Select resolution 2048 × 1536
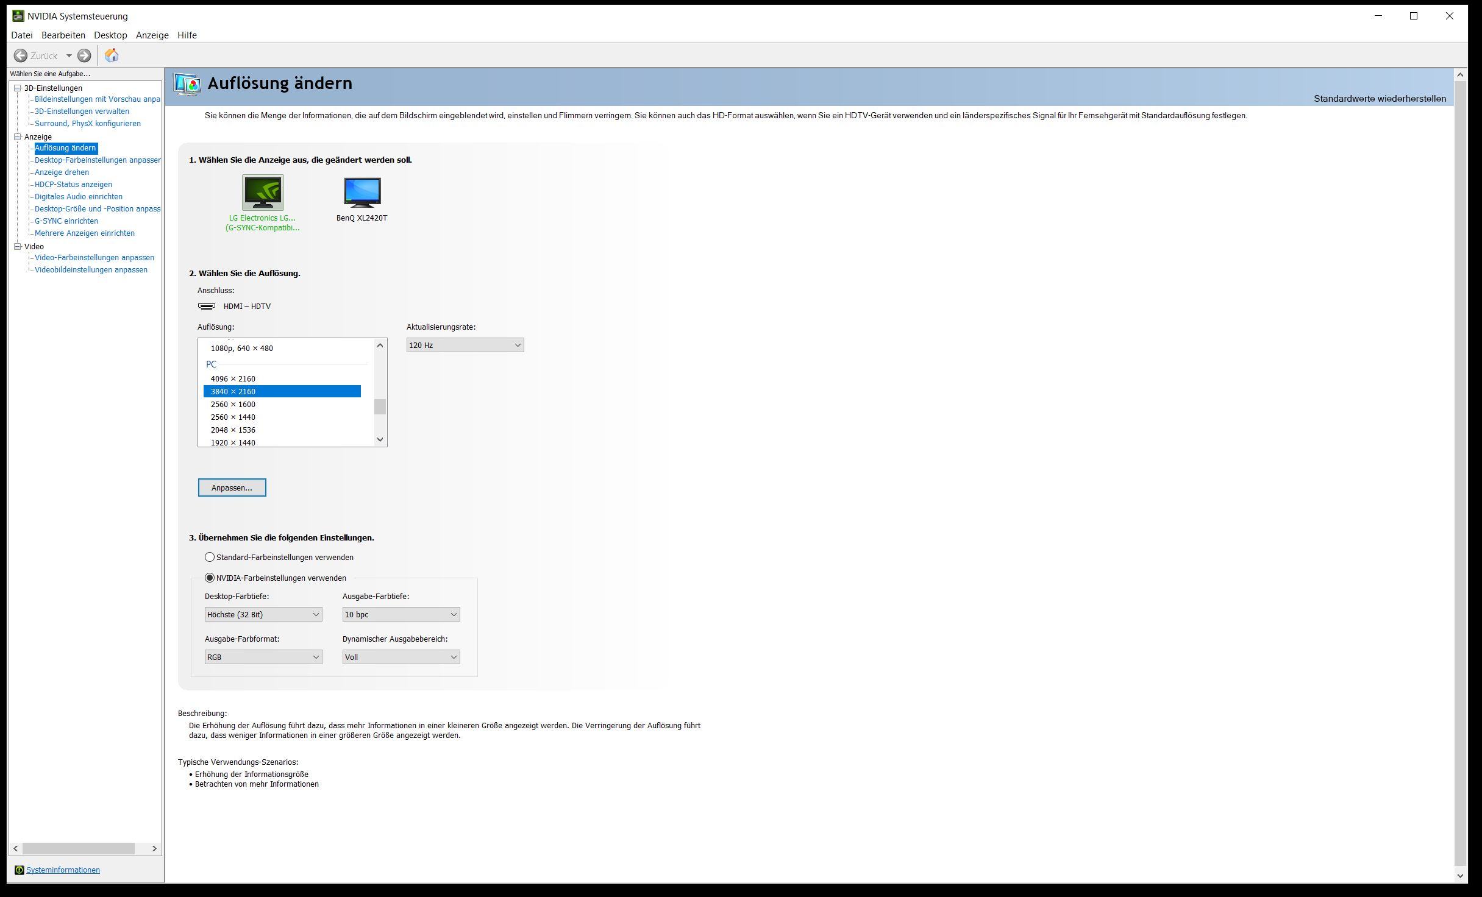Screen dimensions: 1482x897 (282, 430)
